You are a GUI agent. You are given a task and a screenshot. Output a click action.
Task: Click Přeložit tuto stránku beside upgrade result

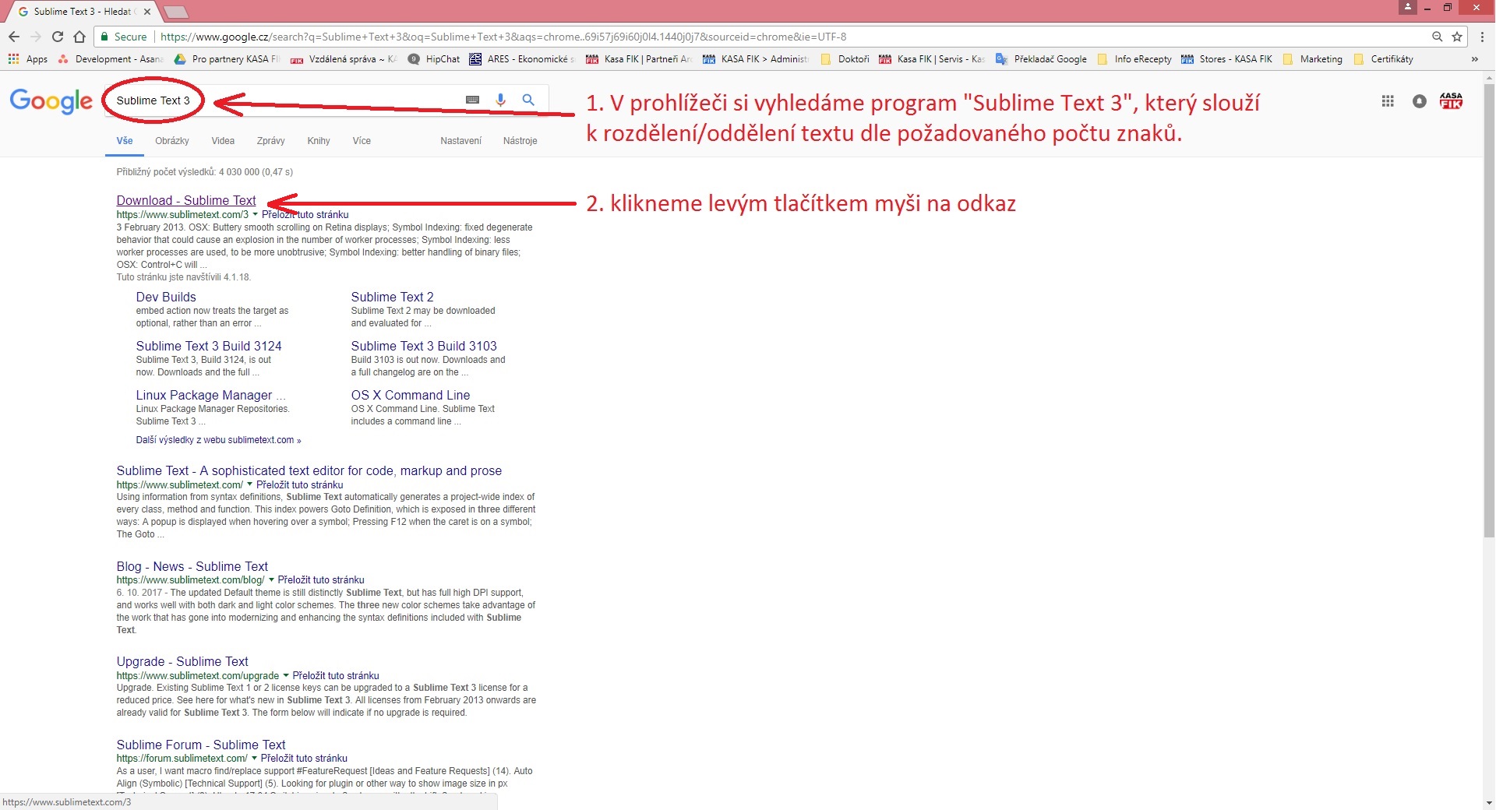336,675
